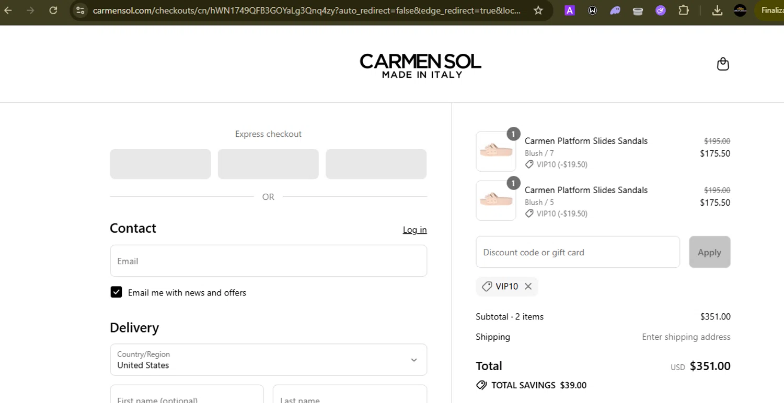This screenshot has height=403, width=784.
Task: Click the 'Contact' heading
Action: point(133,228)
